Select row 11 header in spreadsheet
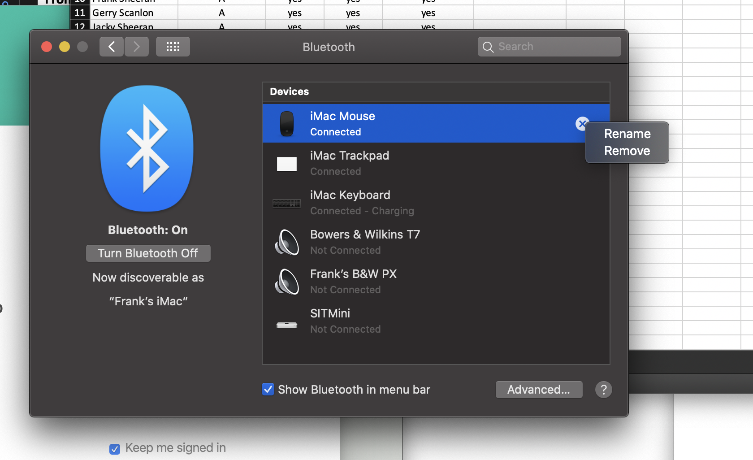 [80, 13]
